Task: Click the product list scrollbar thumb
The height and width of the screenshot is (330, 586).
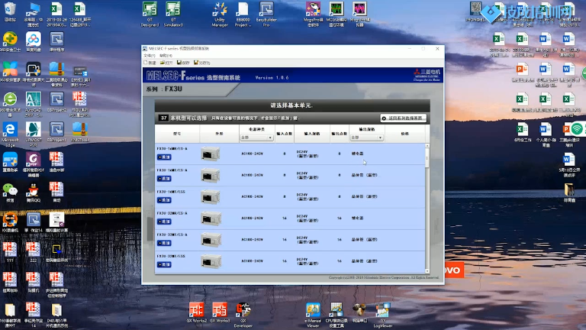Action: click(x=427, y=157)
